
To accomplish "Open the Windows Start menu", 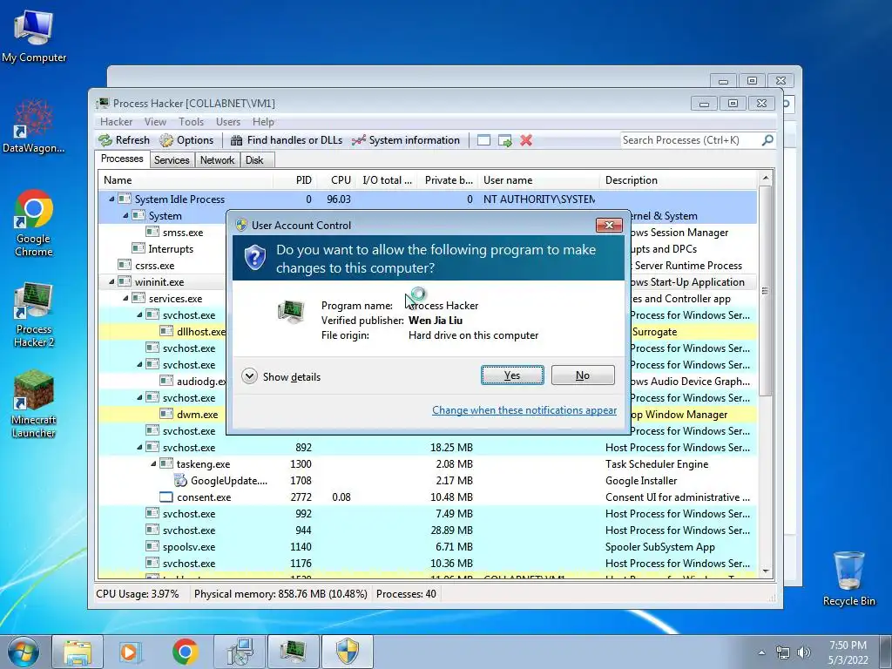I will point(24,652).
